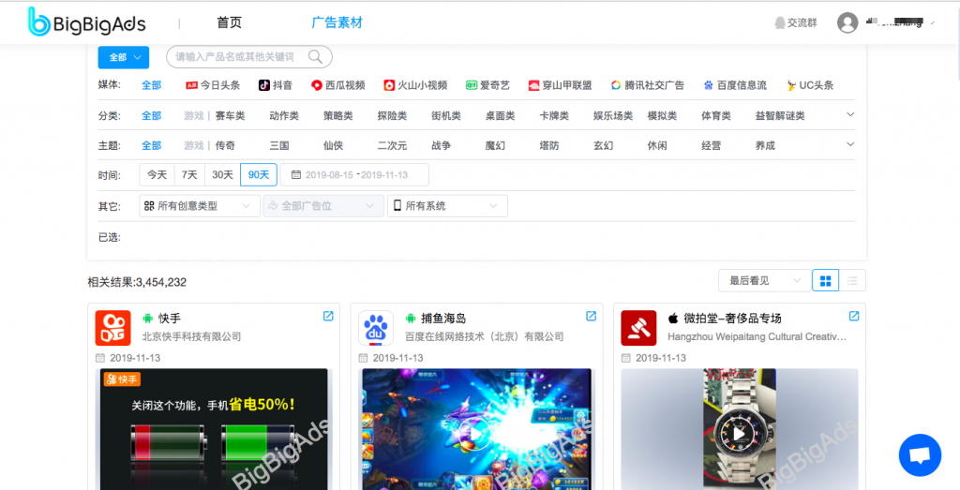Screen dimensions: 960x490
Task: Click the user avatar icon
Action: [847, 22]
